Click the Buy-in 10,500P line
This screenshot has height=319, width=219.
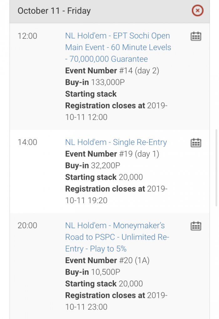coord(93,272)
